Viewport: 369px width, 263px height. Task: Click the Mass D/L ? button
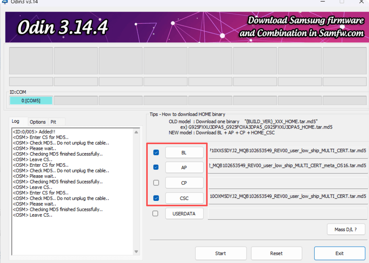(x=346, y=229)
